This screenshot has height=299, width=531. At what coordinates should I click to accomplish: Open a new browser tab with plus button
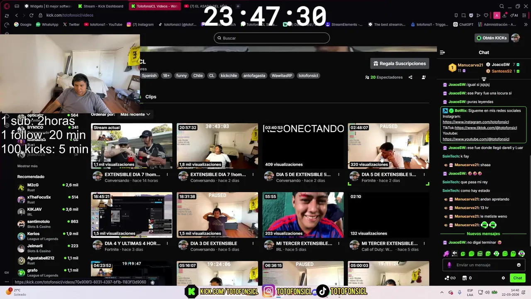click(x=238, y=6)
